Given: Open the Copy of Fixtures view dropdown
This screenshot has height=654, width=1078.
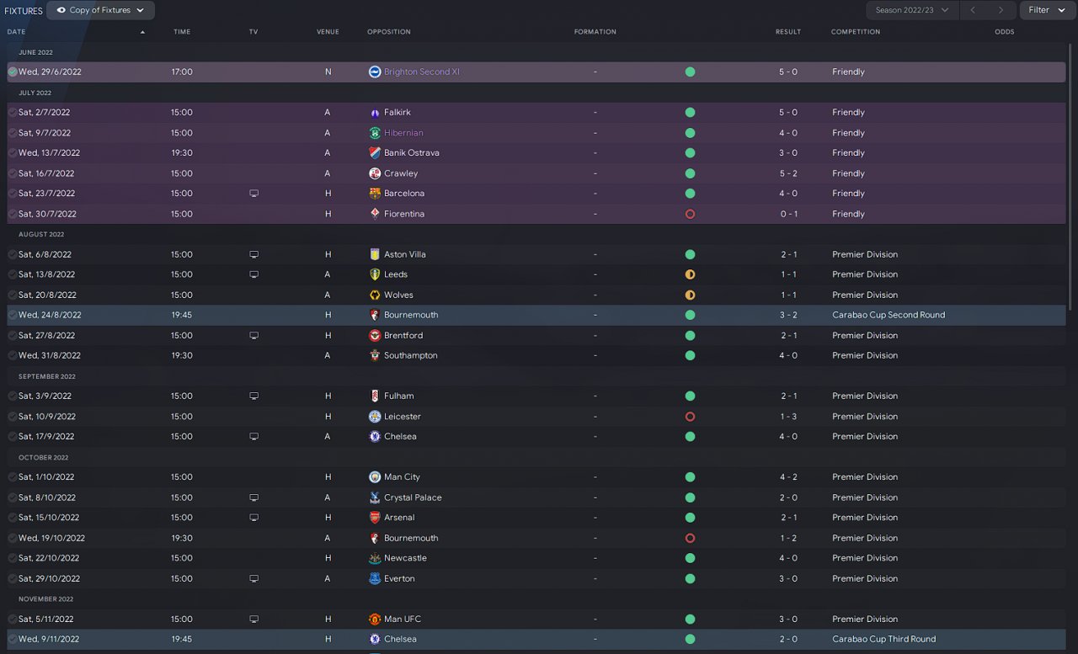Looking at the screenshot, I should point(100,10).
